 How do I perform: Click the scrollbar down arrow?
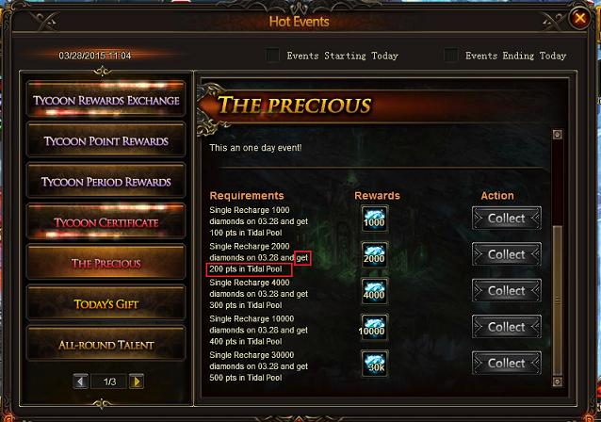(x=558, y=381)
